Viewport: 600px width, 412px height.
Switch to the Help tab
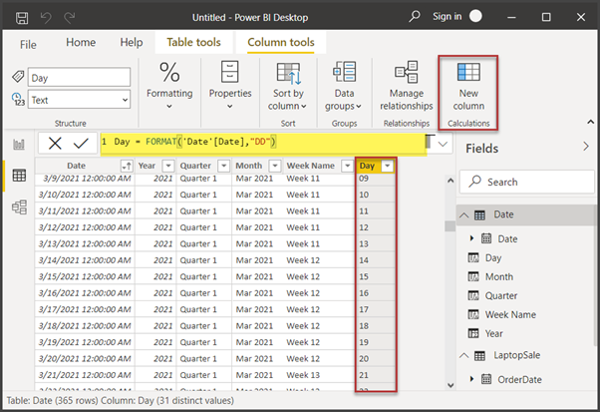(x=132, y=42)
